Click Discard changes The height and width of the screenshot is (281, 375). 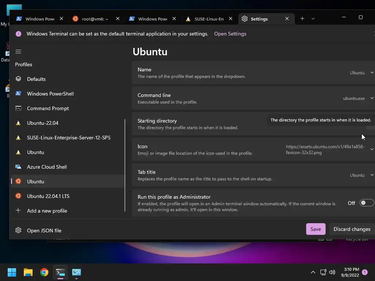[x=352, y=229]
